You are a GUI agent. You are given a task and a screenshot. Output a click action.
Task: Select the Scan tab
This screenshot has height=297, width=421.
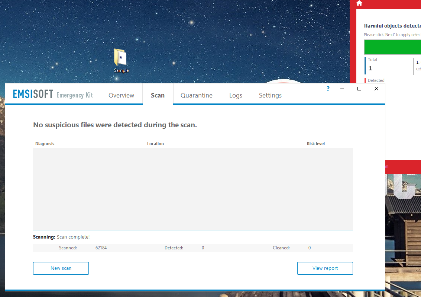pyautogui.click(x=158, y=95)
